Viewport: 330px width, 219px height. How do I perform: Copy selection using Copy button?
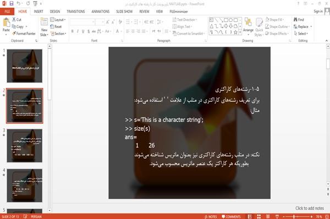tap(18, 27)
